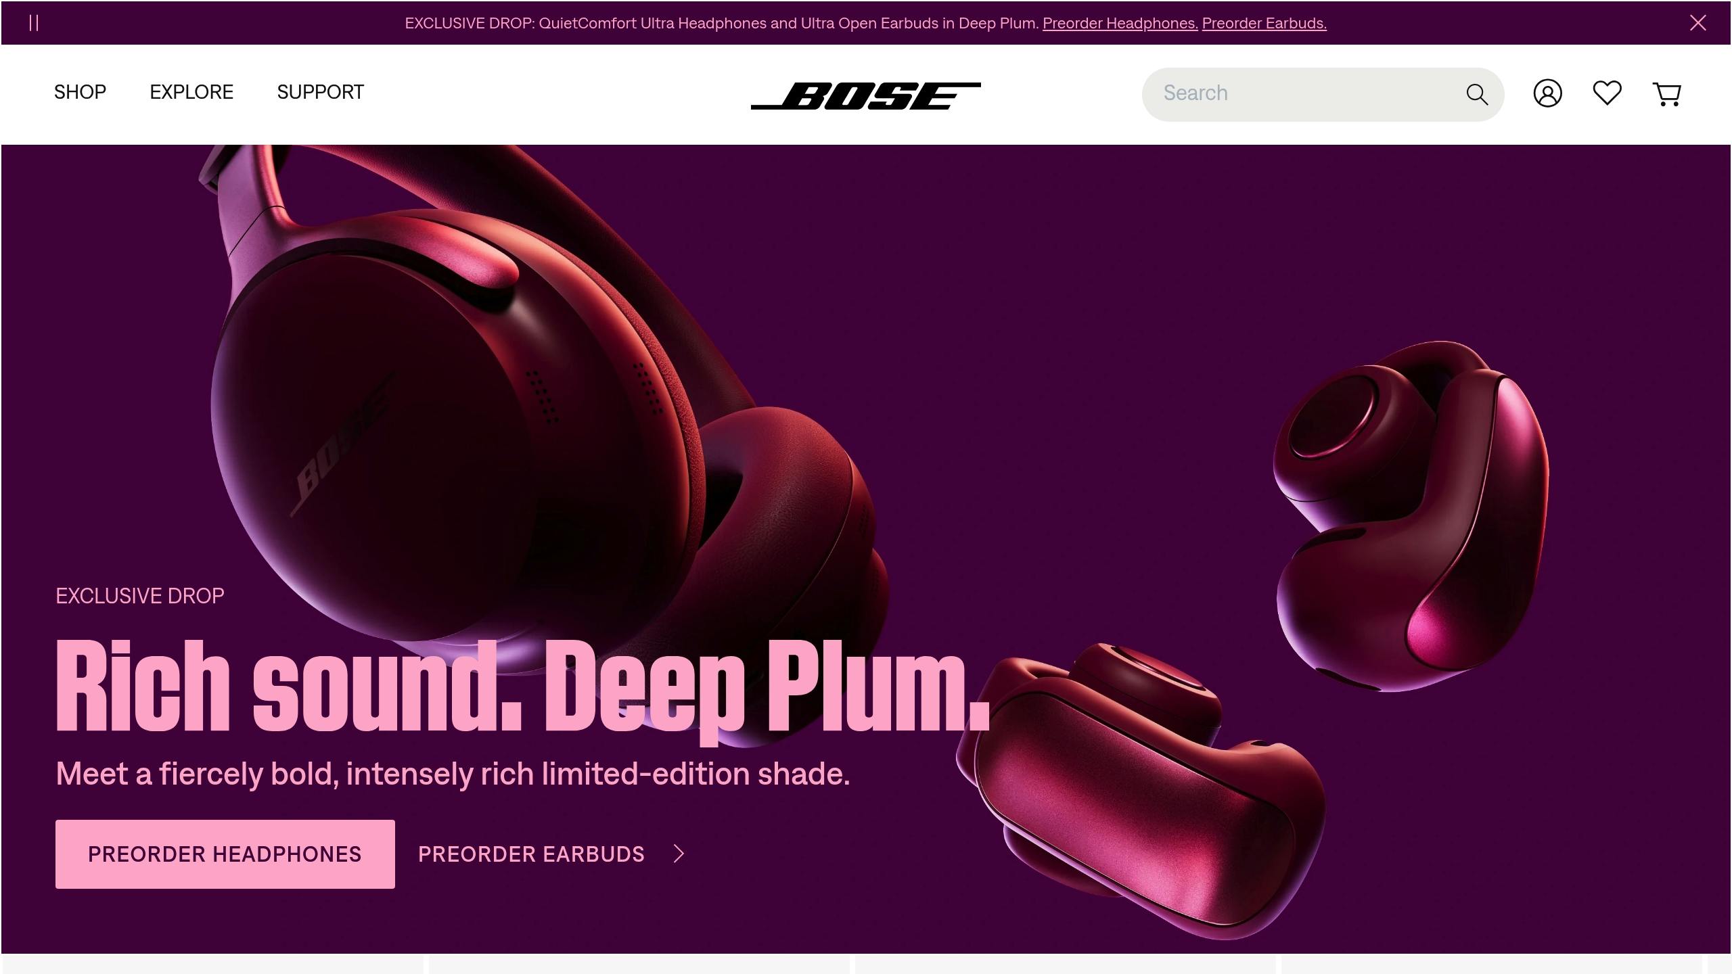
Task: Click the PREORDER EARBUDS link
Action: 531,854
